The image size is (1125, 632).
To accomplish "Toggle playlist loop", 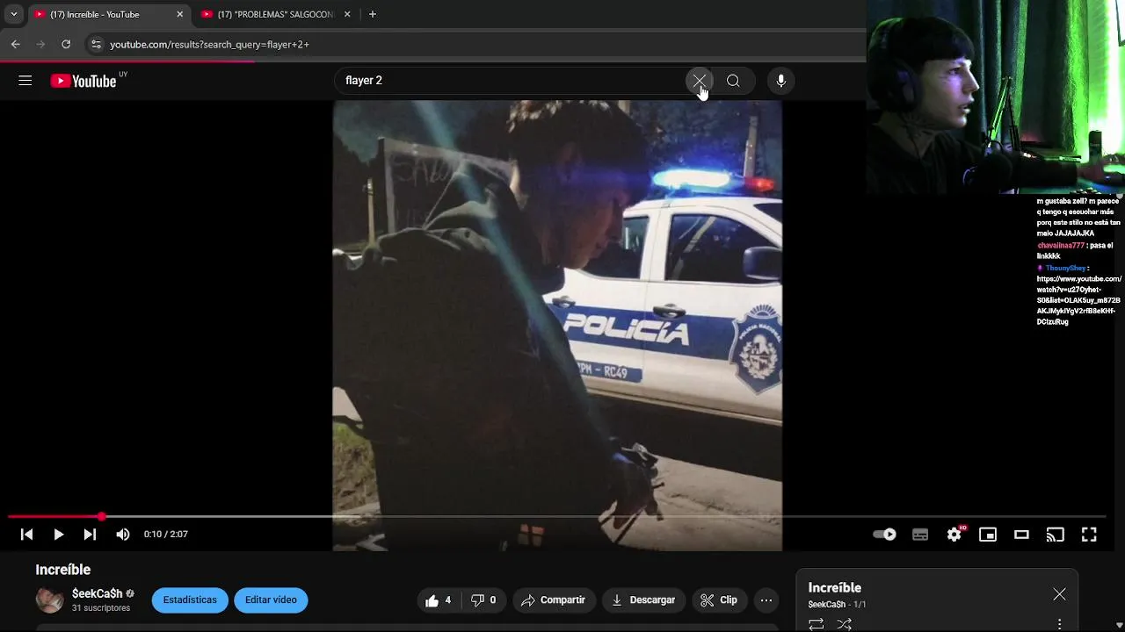I will (x=817, y=624).
